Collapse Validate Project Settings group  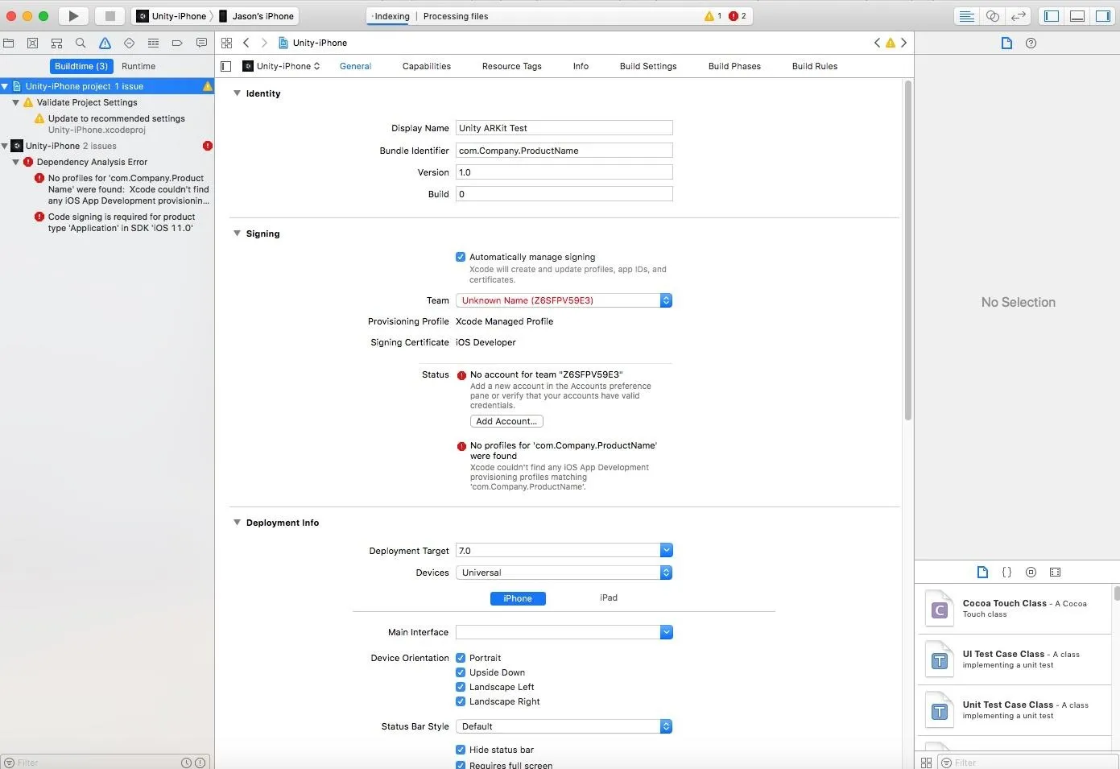[15, 102]
